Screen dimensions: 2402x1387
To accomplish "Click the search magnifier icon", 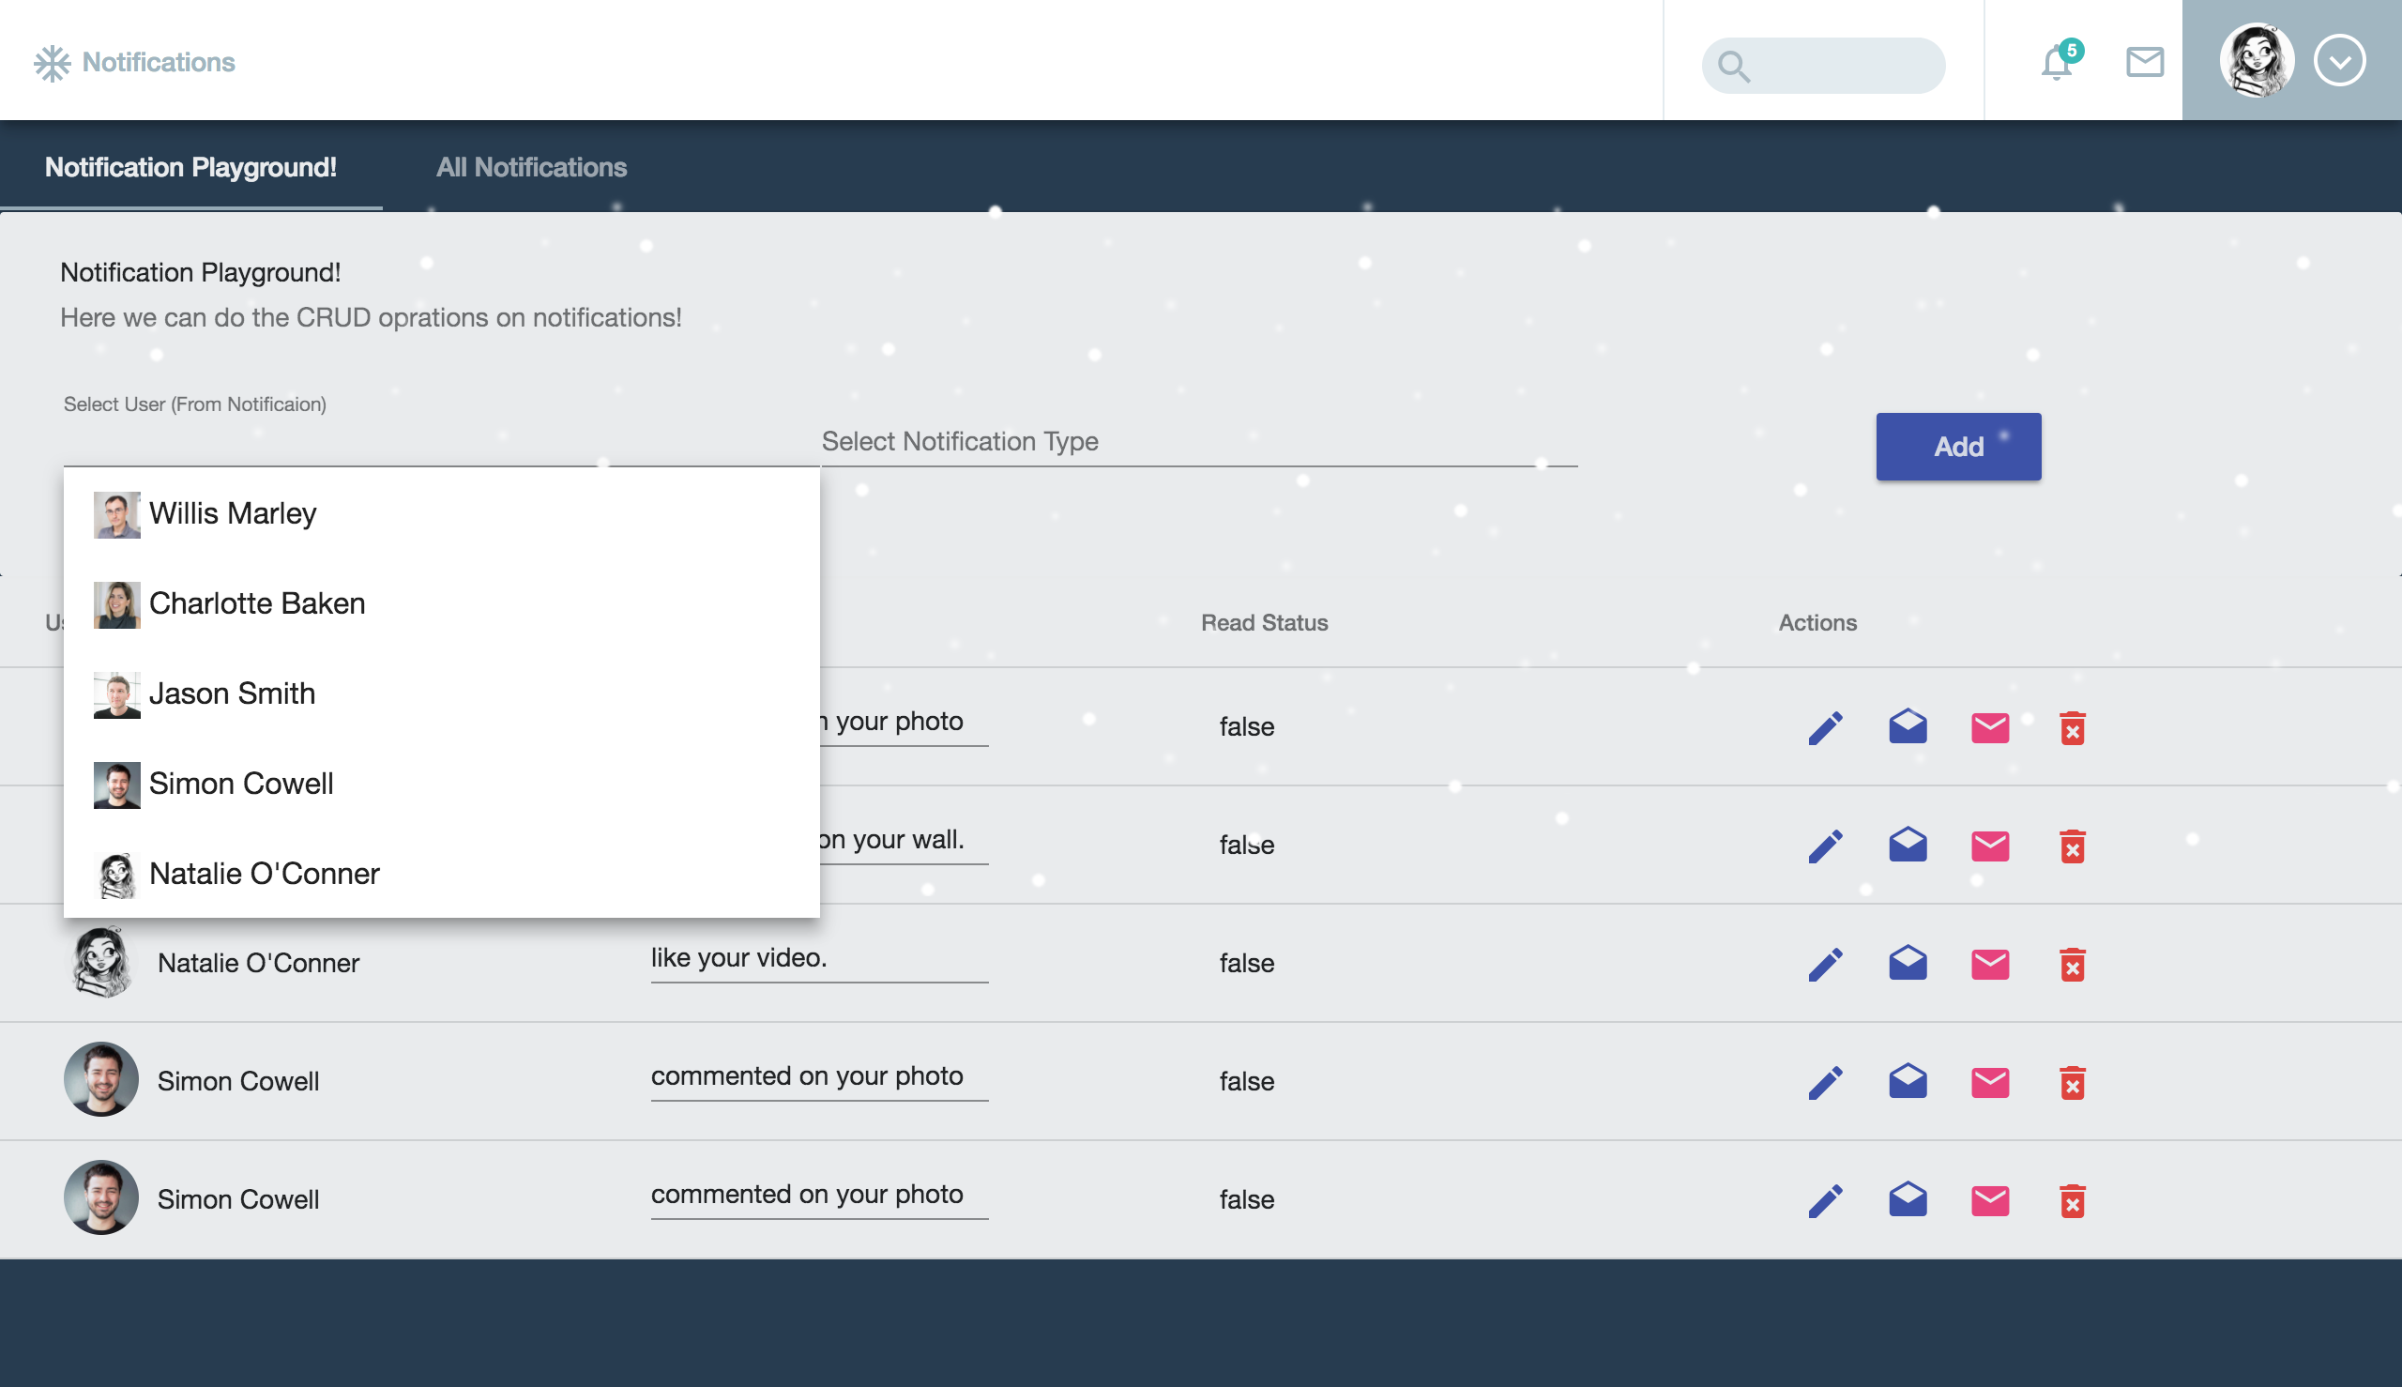I will (x=1733, y=66).
